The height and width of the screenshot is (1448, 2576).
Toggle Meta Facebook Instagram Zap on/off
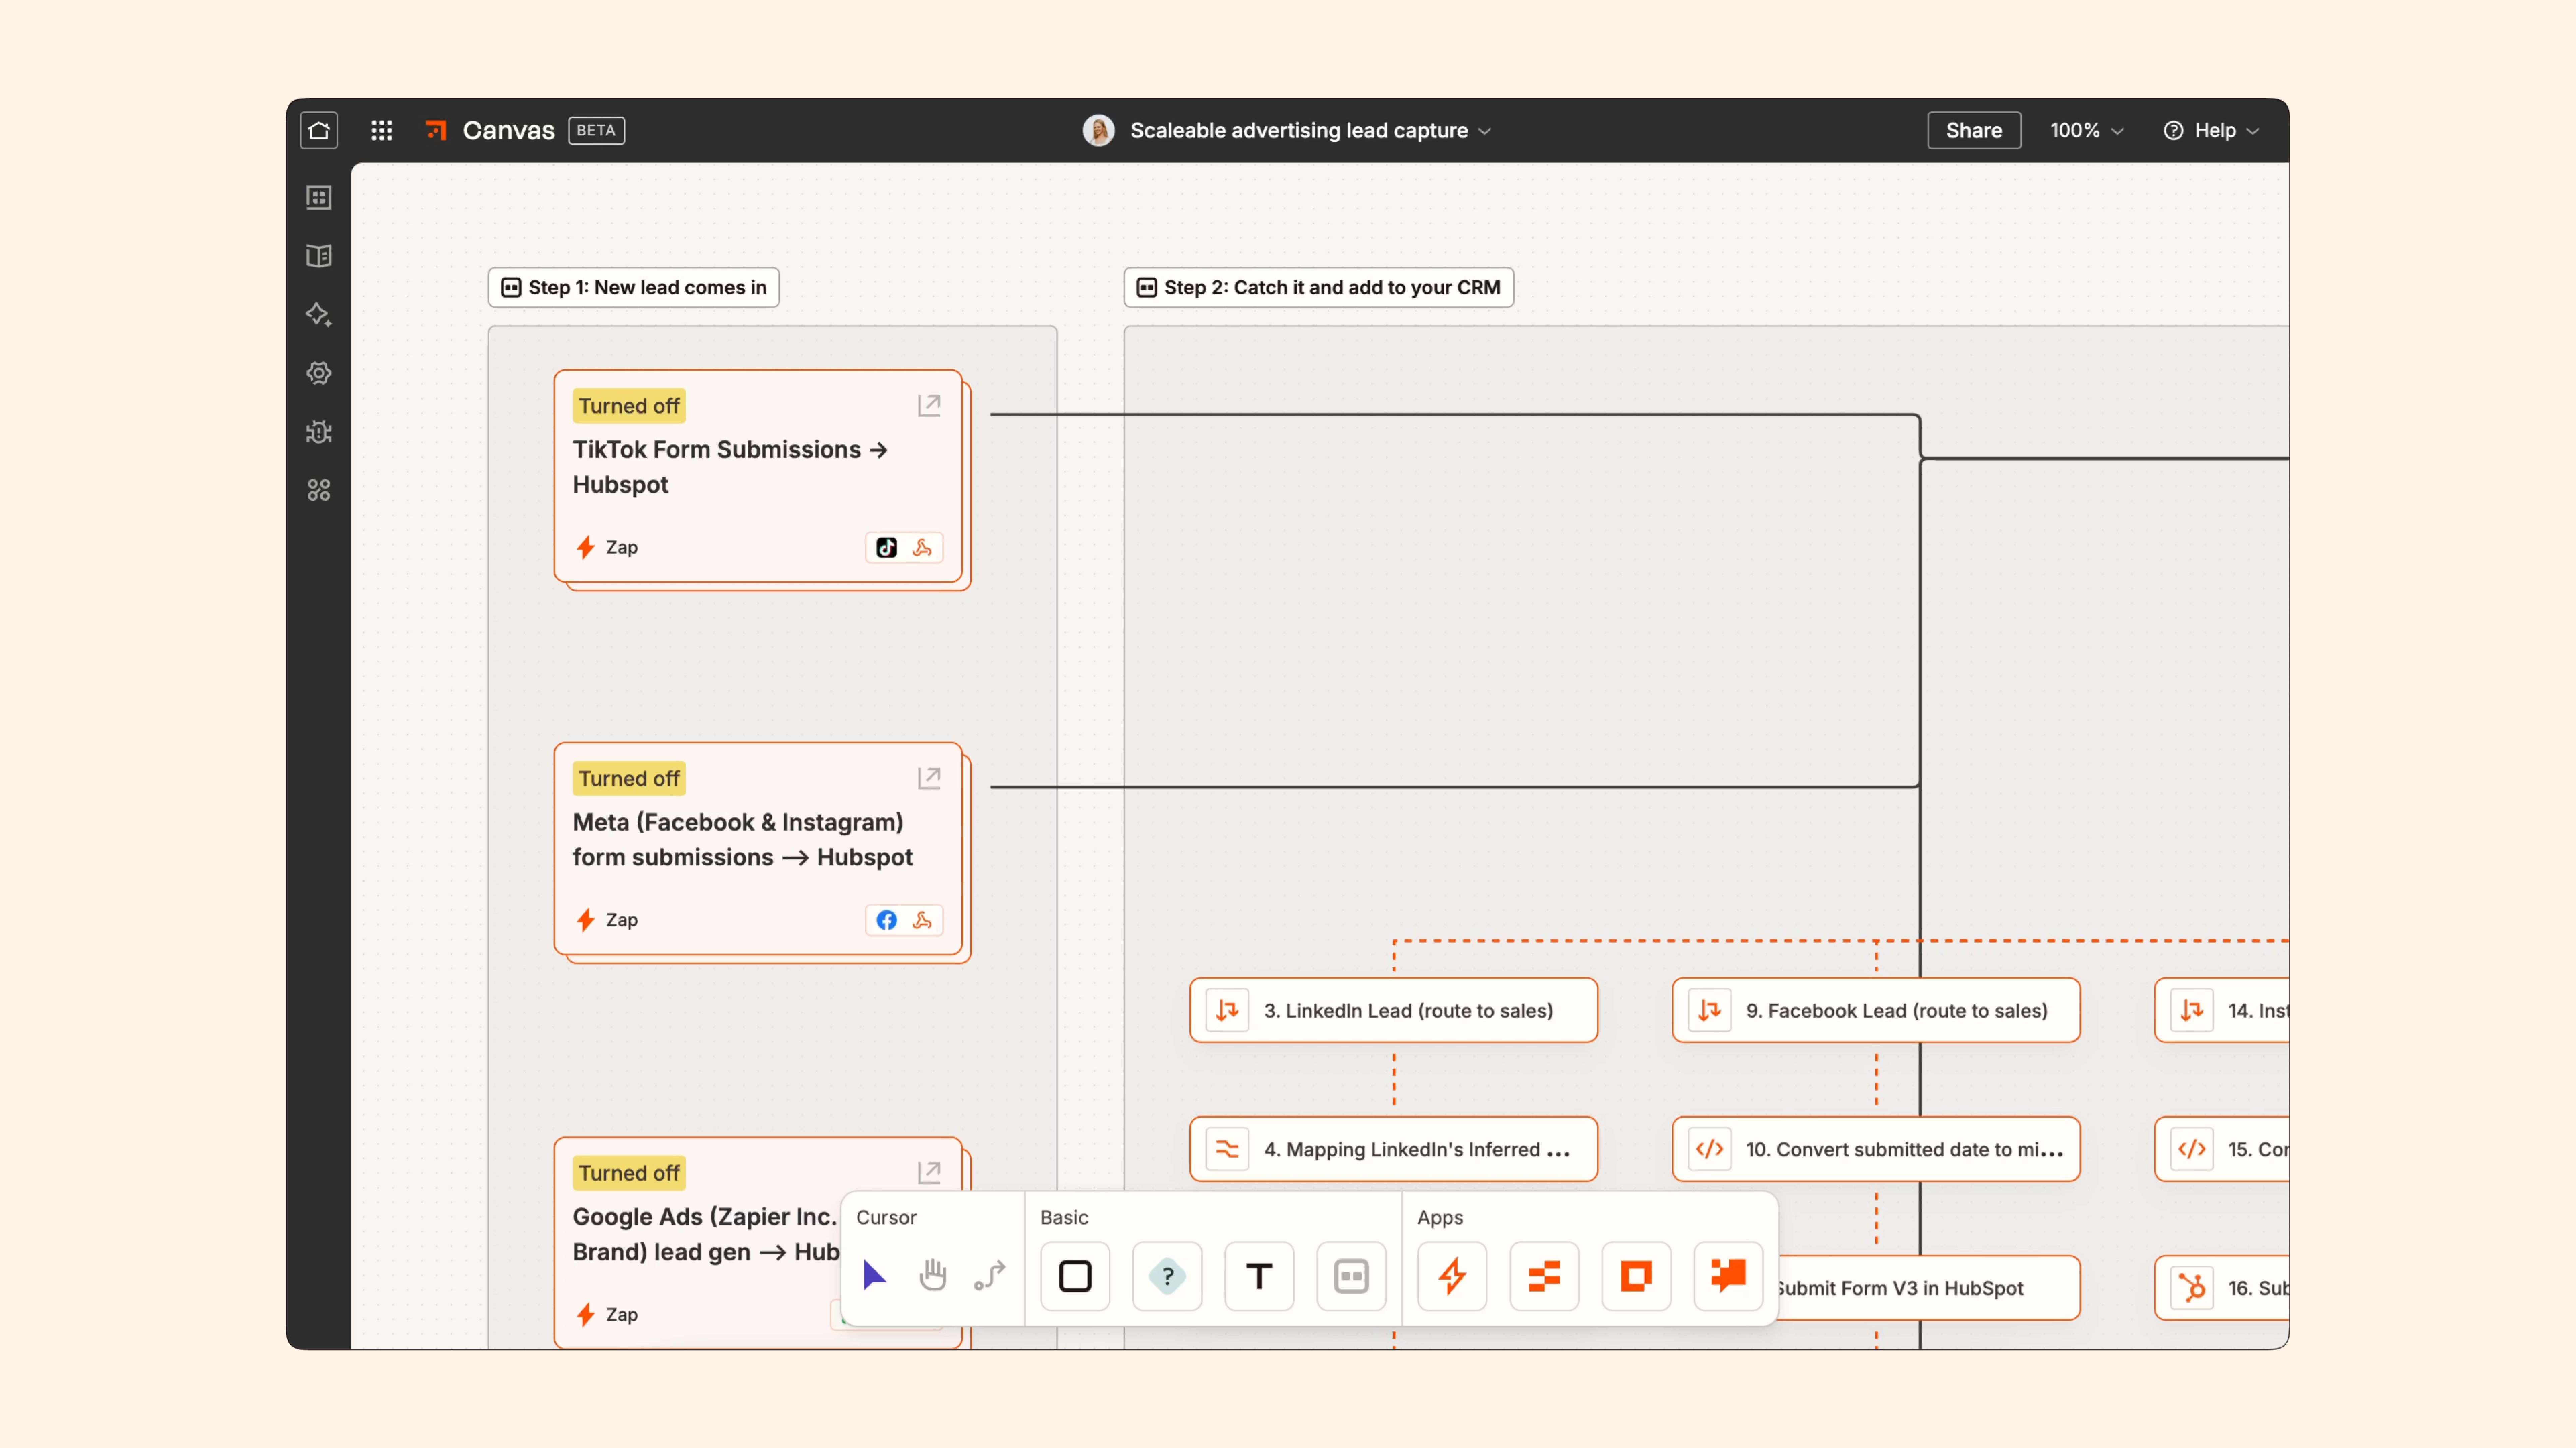[x=626, y=776]
